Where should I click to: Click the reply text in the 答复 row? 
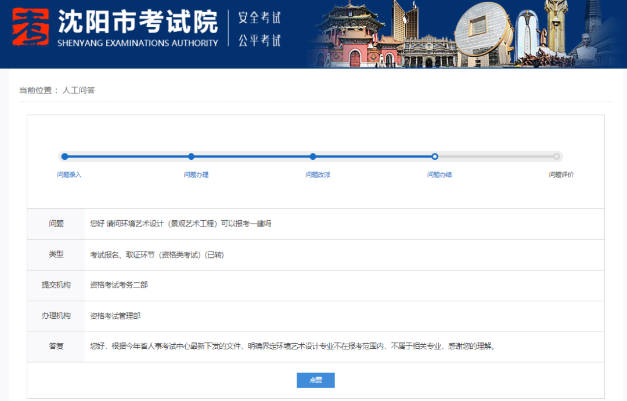(292, 347)
